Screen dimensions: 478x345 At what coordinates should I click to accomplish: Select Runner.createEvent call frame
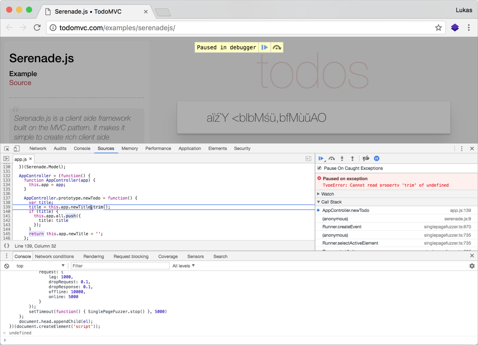[397, 227]
